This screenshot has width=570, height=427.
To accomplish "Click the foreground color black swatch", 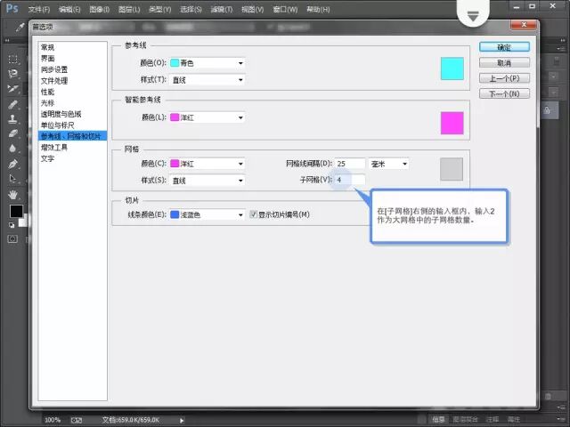I will [15, 211].
